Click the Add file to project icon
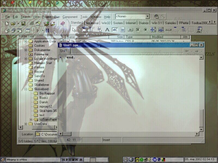 (x=46, y=24)
